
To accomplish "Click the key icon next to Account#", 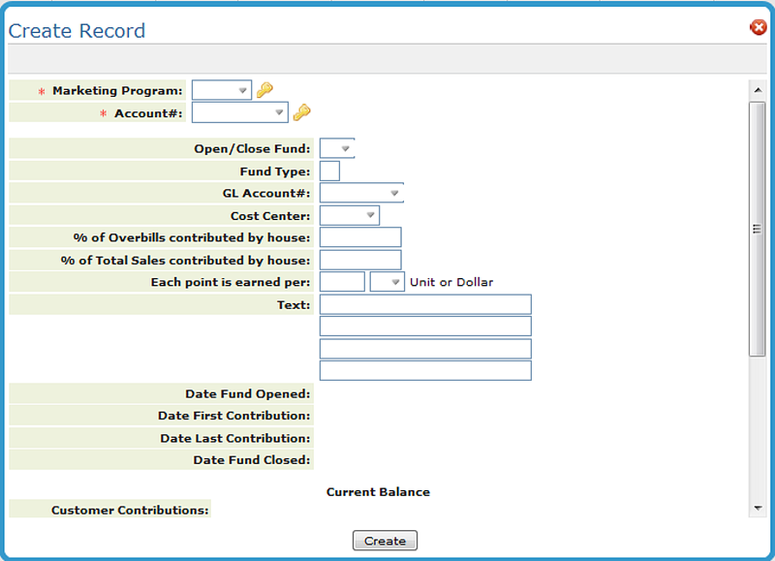I will tap(301, 113).
